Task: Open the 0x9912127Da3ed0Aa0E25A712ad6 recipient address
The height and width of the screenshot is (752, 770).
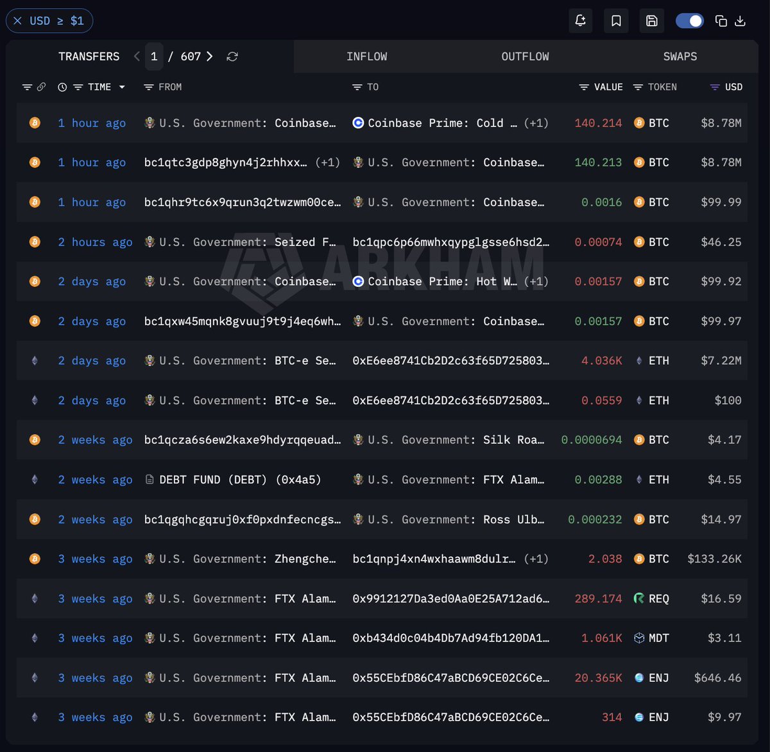Action: [x=451, y=599]
